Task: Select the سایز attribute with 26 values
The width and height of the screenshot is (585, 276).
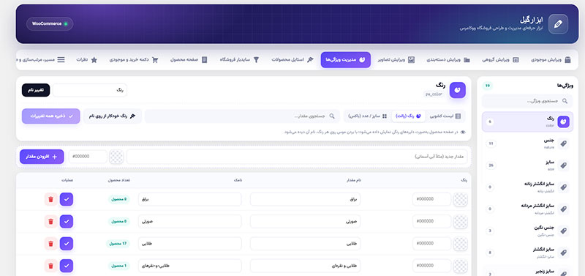Action: [x=527, y=165]
